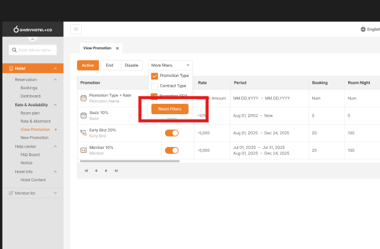Click the globe language icon
The width and height of the screenshot is (380, 249).
363,29
